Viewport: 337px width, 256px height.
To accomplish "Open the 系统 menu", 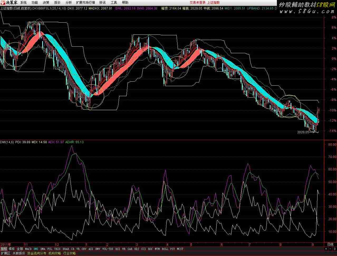I will tap(23, 3).
